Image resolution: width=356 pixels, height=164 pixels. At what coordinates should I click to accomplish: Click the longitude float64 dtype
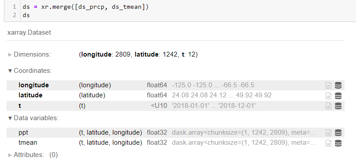coord(157,86)
